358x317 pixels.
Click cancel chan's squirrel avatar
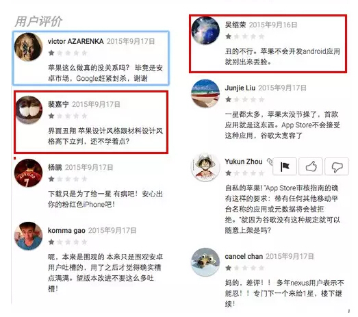click(x=205, y=262)
